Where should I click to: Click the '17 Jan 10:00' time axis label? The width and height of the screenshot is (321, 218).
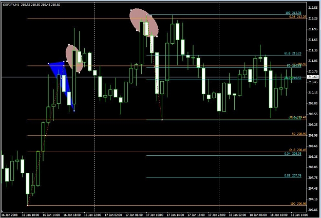click(155, 215)
